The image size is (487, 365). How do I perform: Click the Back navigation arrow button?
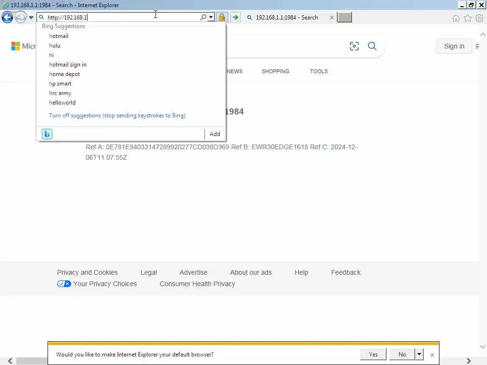[x=8, y=17]
